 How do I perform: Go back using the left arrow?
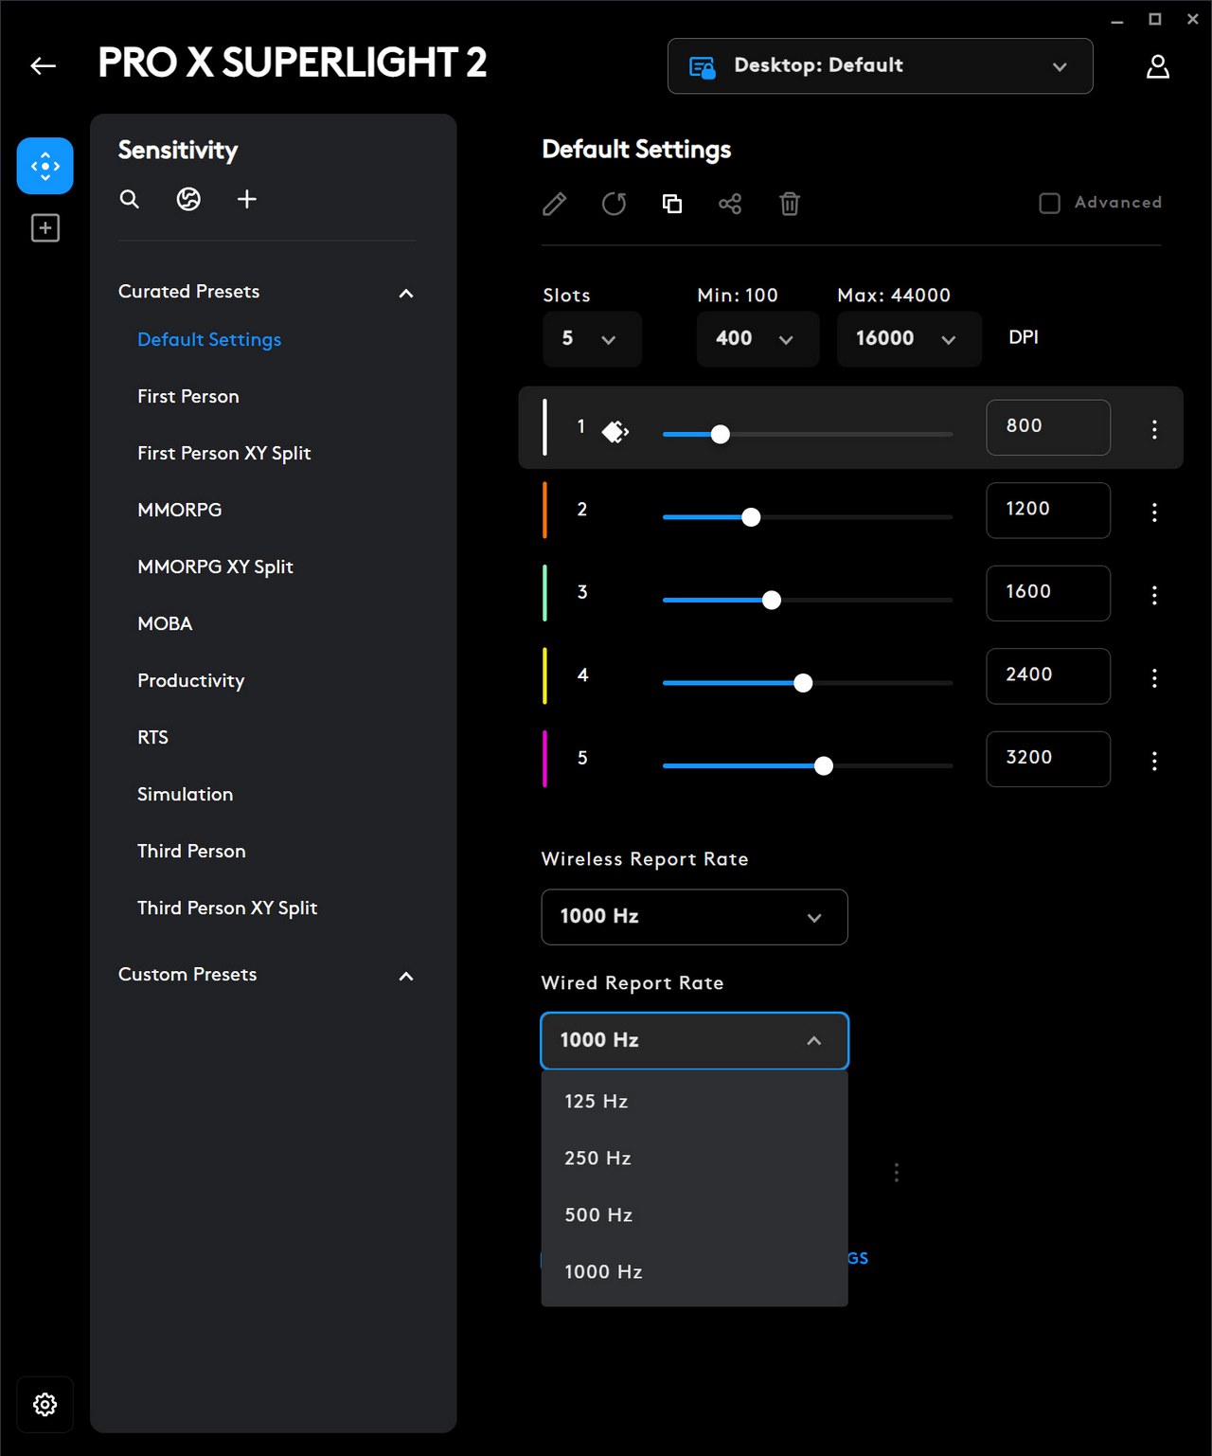[44, 65]
